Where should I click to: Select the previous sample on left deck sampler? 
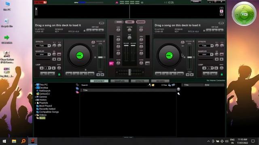point(54,59)
